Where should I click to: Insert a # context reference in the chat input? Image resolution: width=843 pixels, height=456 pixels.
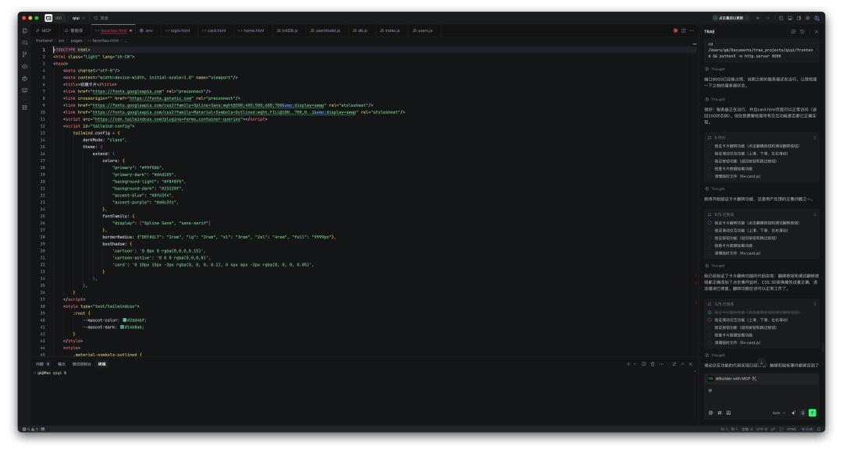pyautogui.click(x=720, y=413)
